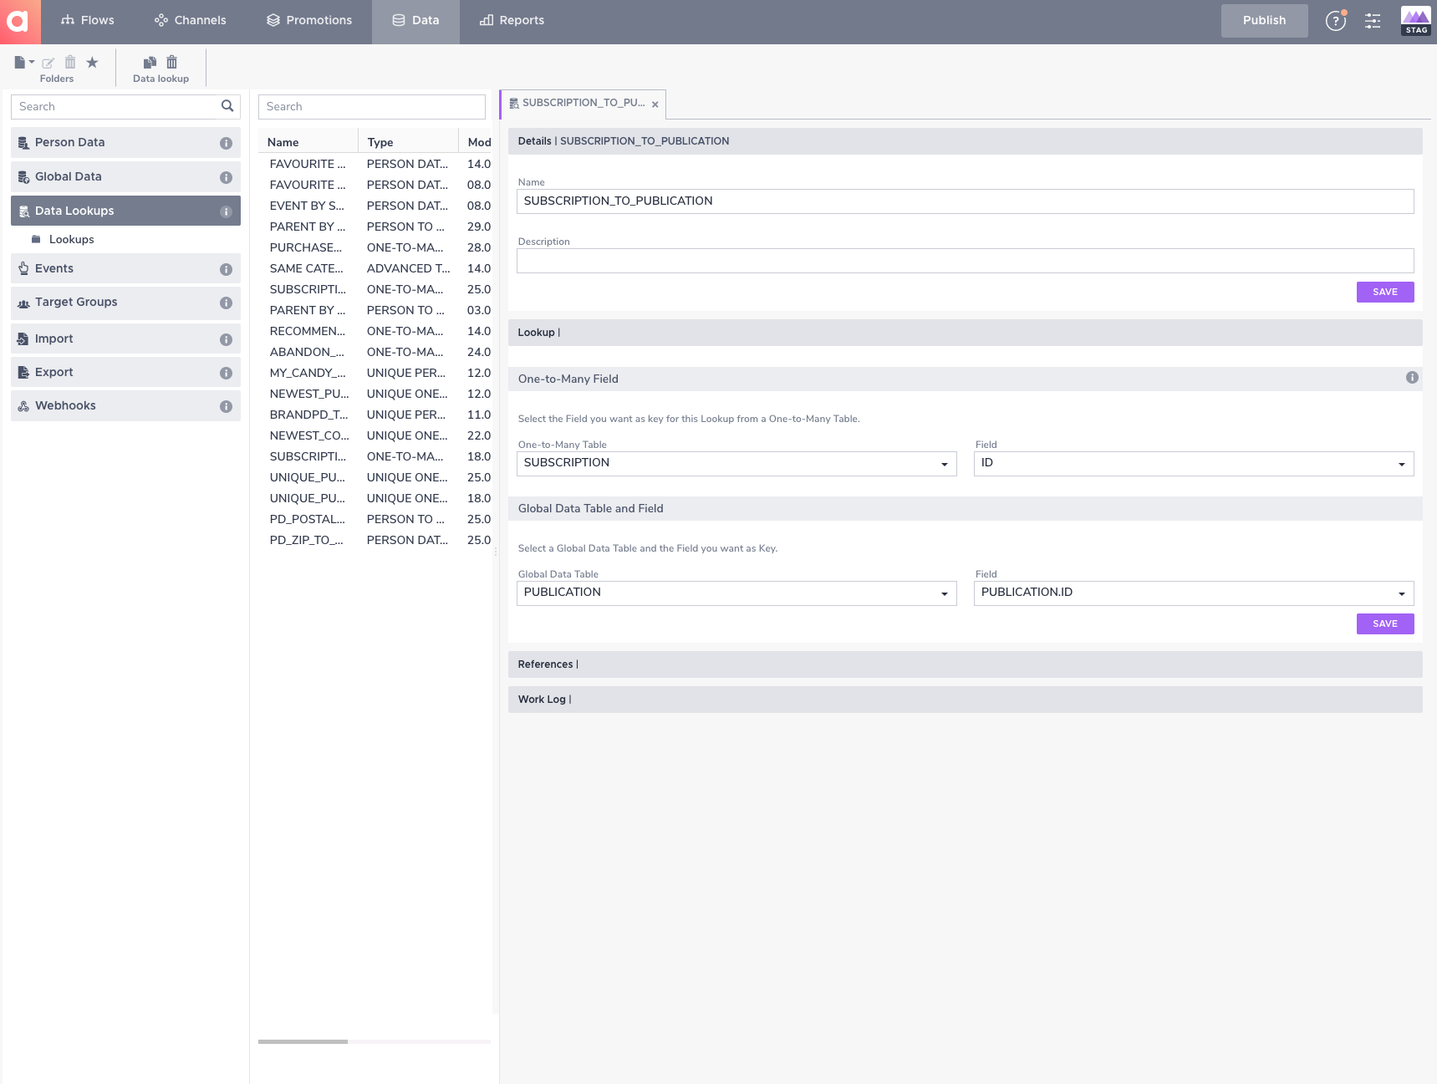Collapse the Data Lookups sidebar section
Image resolution: width=1437 pixels, height=1084 pixels.
click(x=125, y=211)
